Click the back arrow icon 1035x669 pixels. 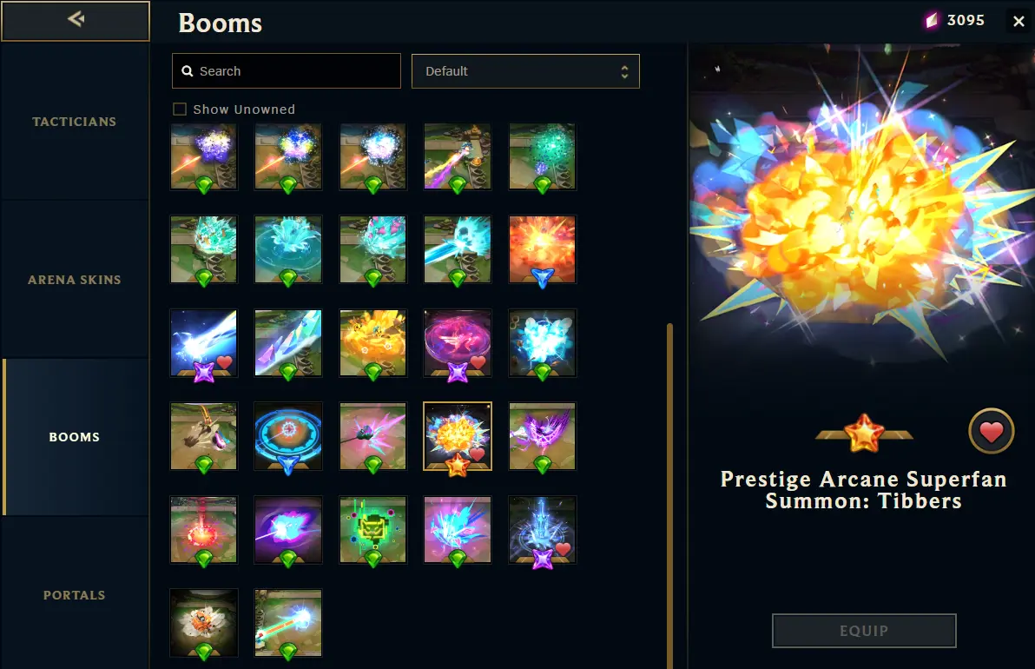coord(76,19)
